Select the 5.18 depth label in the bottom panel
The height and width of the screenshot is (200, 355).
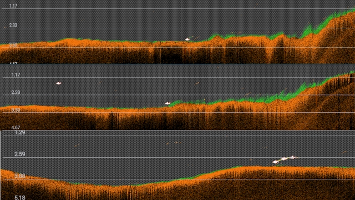pos(20,198)
